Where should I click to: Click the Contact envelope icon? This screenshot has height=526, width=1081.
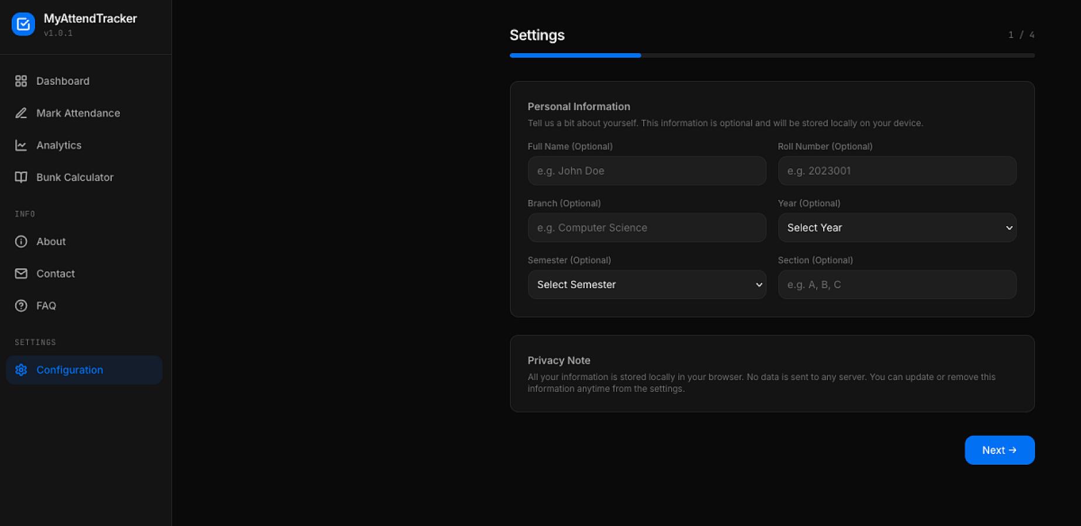(21, 274)
